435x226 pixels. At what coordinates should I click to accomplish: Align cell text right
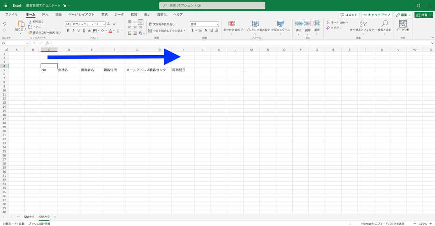141,28
